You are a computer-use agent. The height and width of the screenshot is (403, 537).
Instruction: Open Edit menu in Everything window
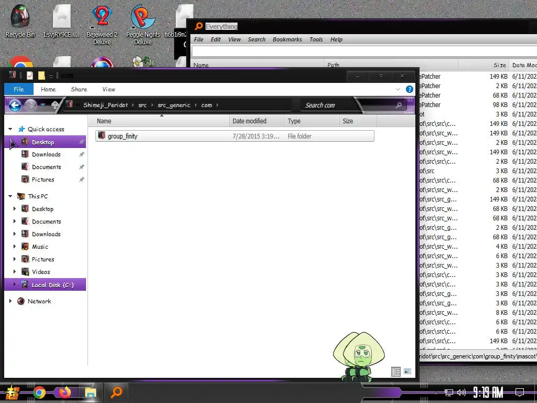click(x=216, y=39)
